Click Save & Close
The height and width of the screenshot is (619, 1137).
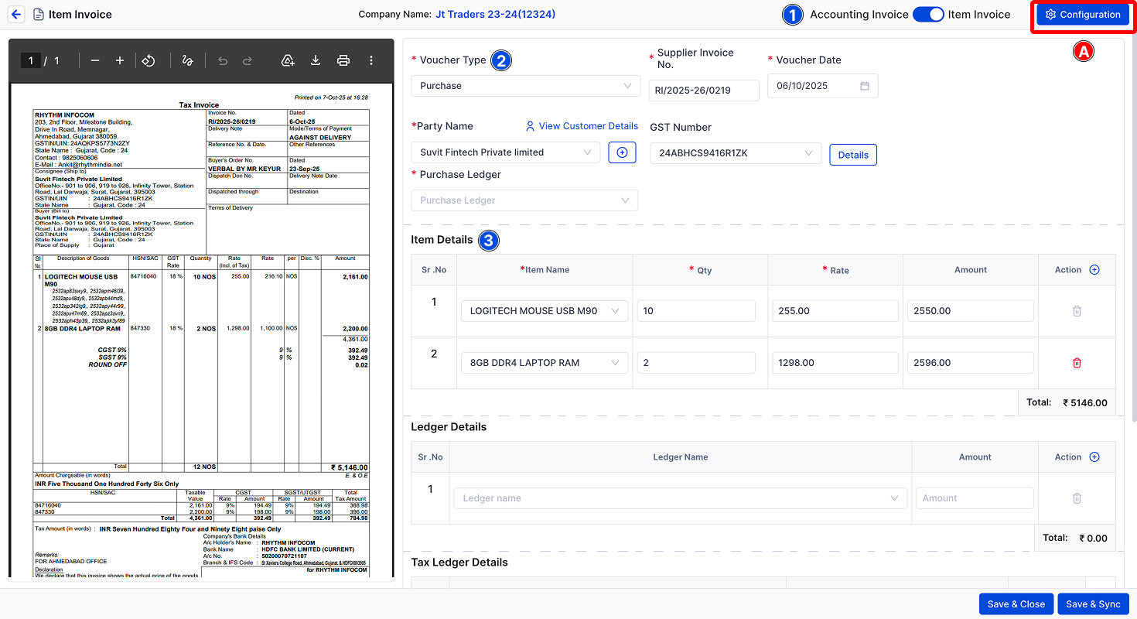pos(1016,604)
